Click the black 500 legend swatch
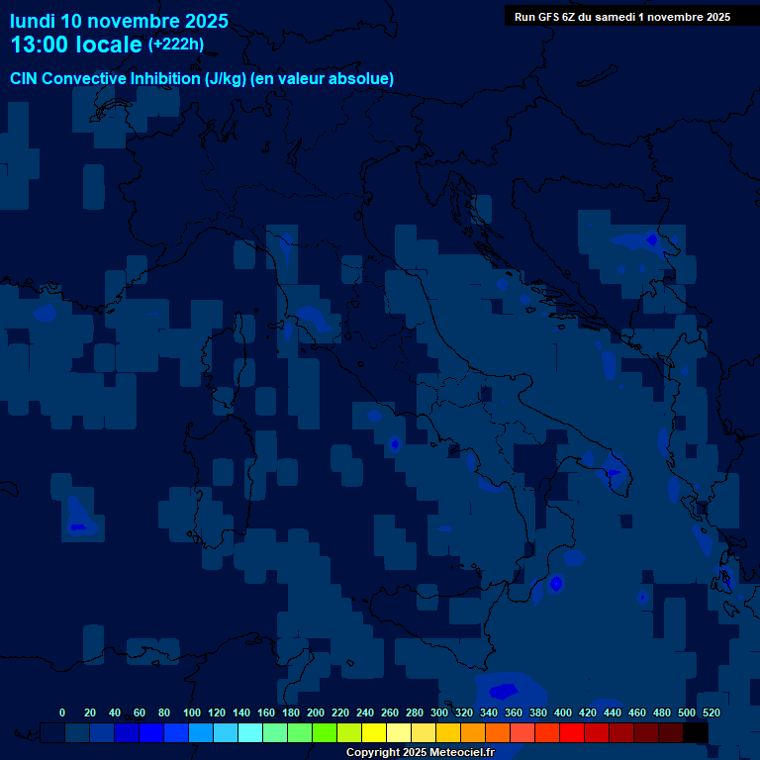The width and height of the screenshot is (760, 760). click(x=696, y=732)
